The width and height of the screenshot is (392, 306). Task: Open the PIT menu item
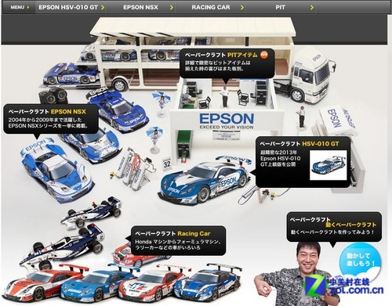coord(280,7)
